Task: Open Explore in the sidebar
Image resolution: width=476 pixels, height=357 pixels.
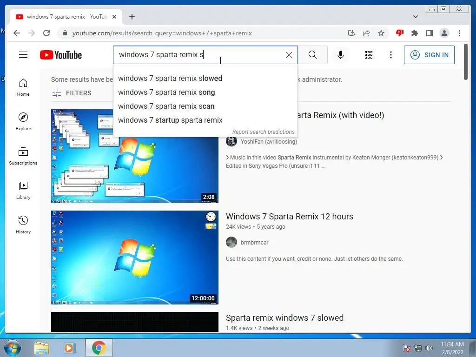Action: (x=23, y=121)
